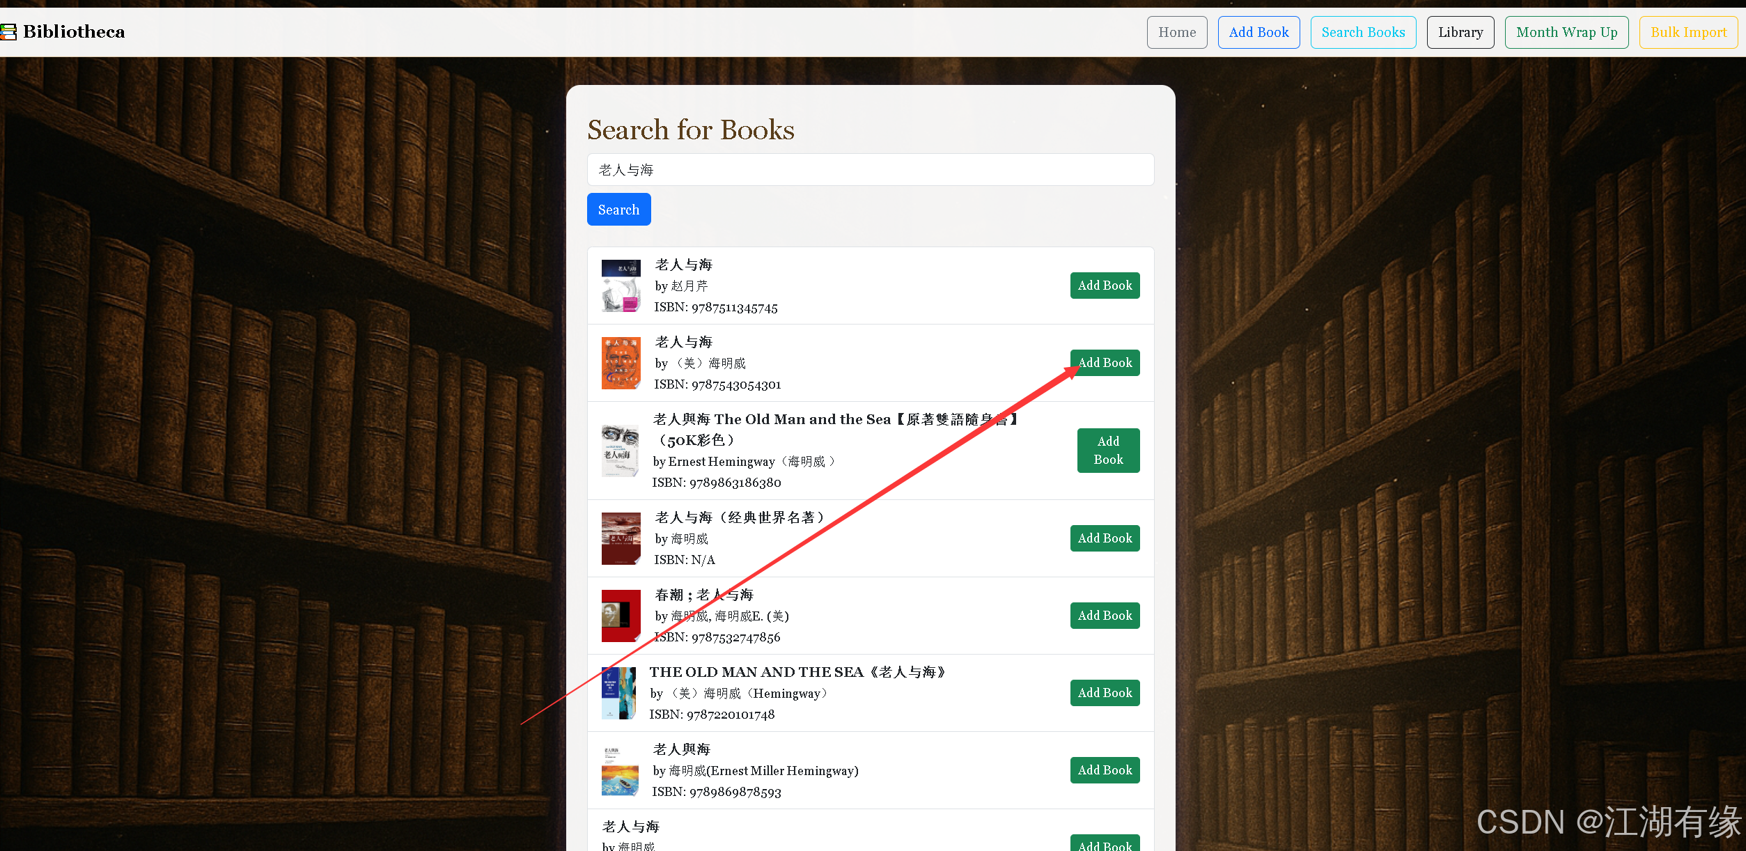Viewport: 1746px width, 851px height.
Task: Add book with ISBN 9787532747856
Action: [1104, 616]
